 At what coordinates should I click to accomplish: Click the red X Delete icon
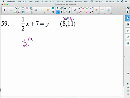(27, 8)
